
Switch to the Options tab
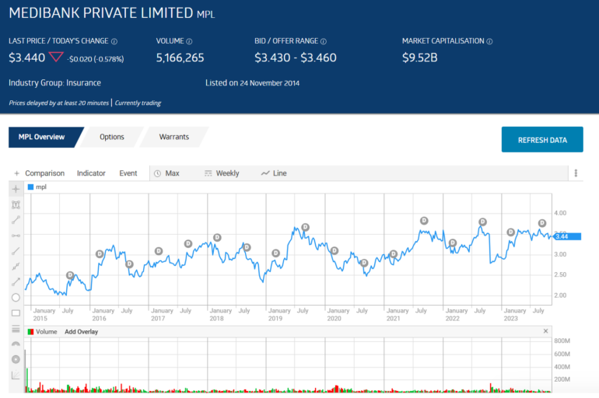coord(112,137)
